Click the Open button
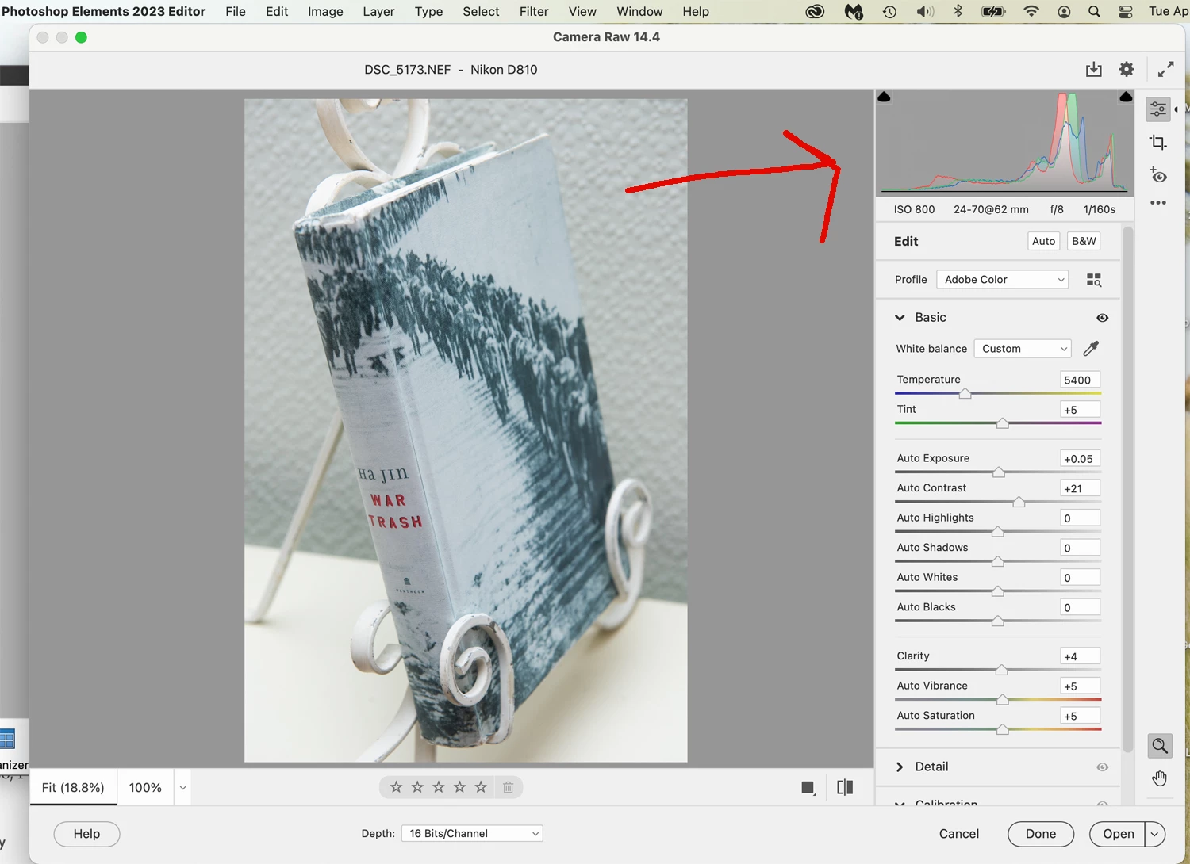 (1118, 834)
